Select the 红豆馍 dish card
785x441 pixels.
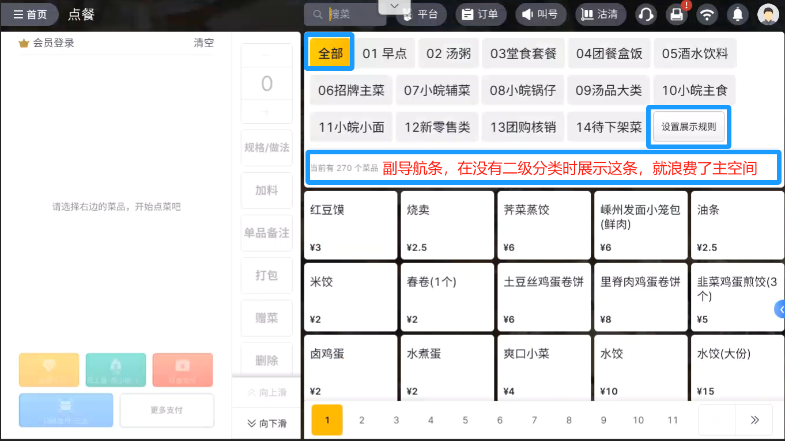350,225
